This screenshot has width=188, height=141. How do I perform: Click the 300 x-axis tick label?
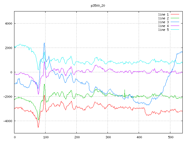click(x=108, y=137)
